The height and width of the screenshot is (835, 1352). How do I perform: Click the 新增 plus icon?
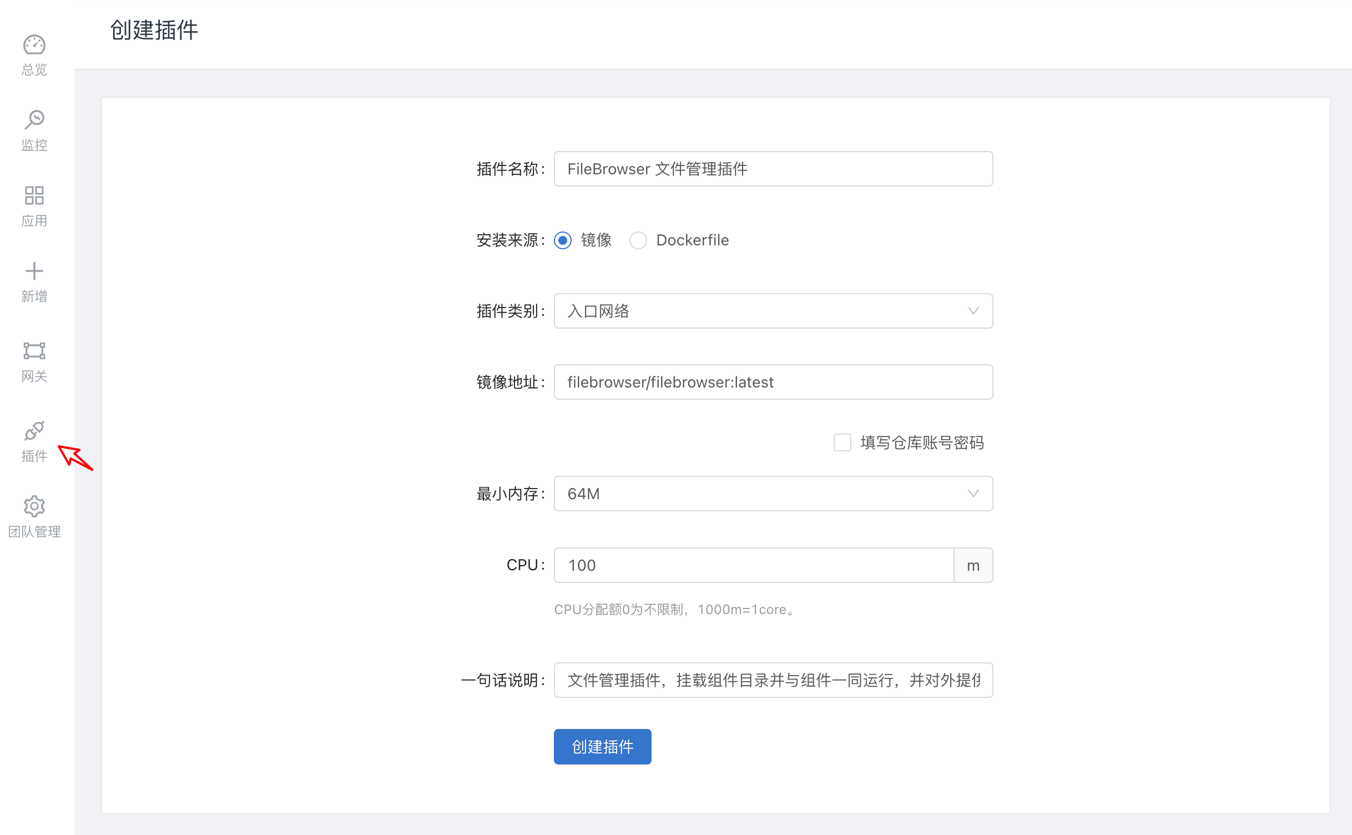click(34, 271)
